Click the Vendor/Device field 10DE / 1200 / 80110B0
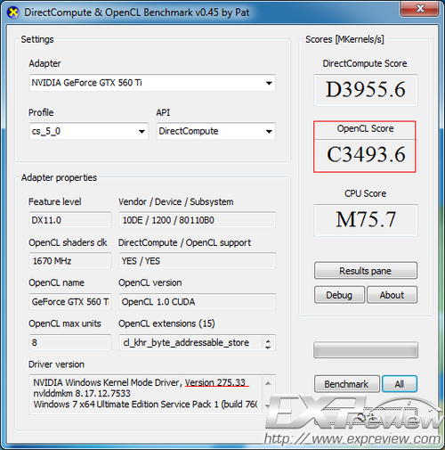This screenshot has height=450, width=445. pos(198,220)
